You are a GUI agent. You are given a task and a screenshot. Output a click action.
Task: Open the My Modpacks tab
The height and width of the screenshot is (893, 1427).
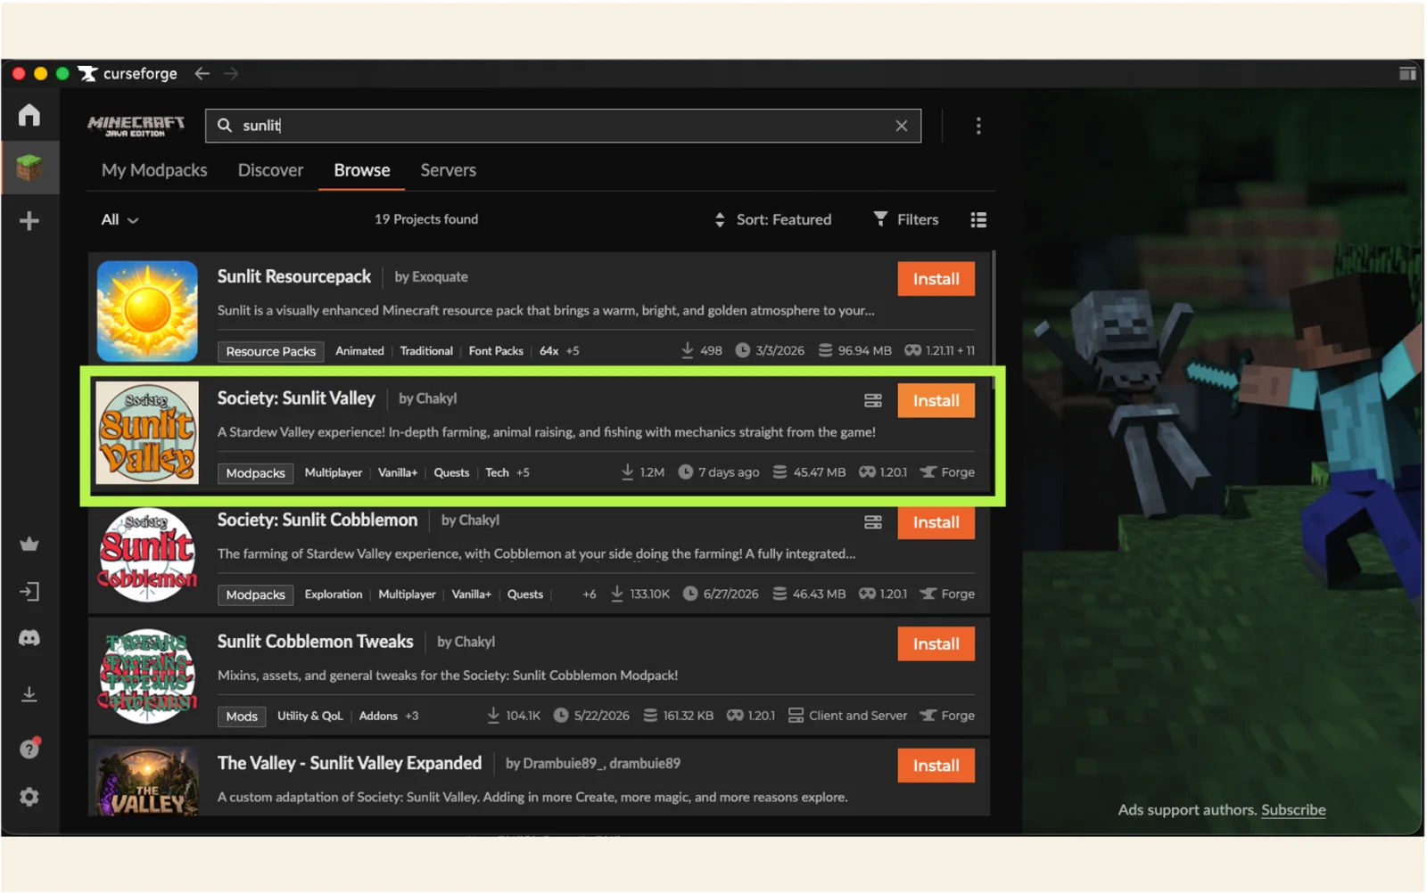coord(154,170)
